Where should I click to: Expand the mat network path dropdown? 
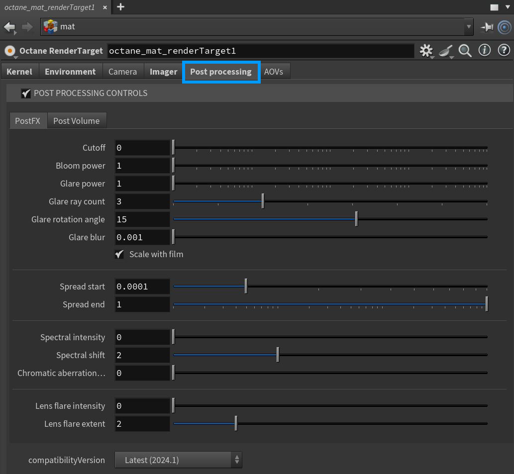(468, 27)
